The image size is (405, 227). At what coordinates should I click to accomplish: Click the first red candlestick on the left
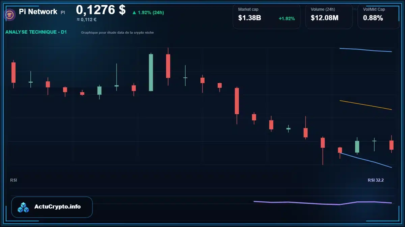point(13,72)
